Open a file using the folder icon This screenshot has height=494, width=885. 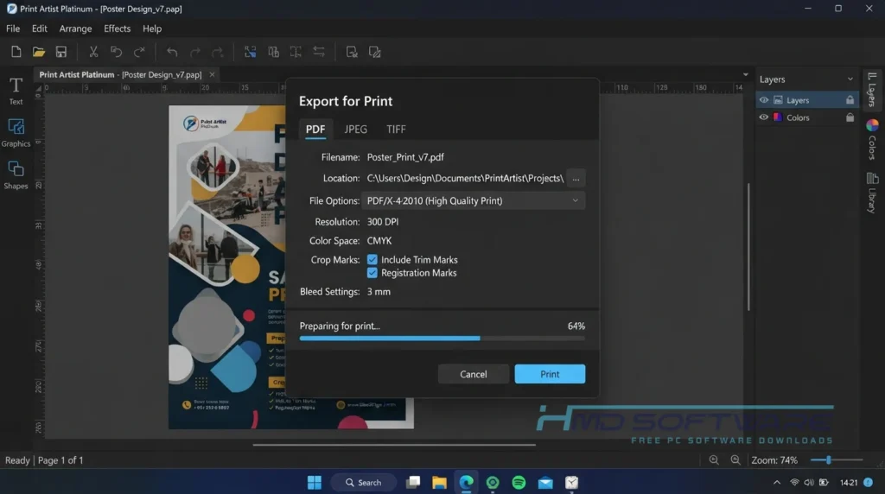[38, 52]
